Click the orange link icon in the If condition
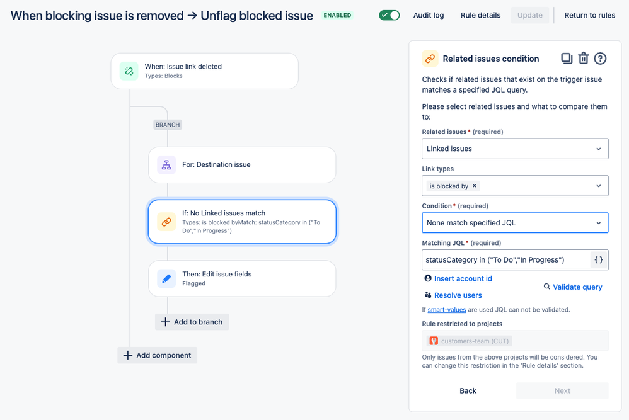 tap(166, 222)
